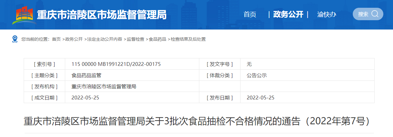Screen dimensions: 393x137
Task: Open the 政务公开 navigation item
Action: [288, 14]
